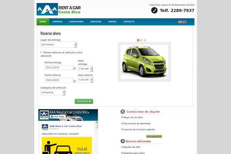Open the 'Documento de identidad' link
231x154 pixels.
click(137, 124)
